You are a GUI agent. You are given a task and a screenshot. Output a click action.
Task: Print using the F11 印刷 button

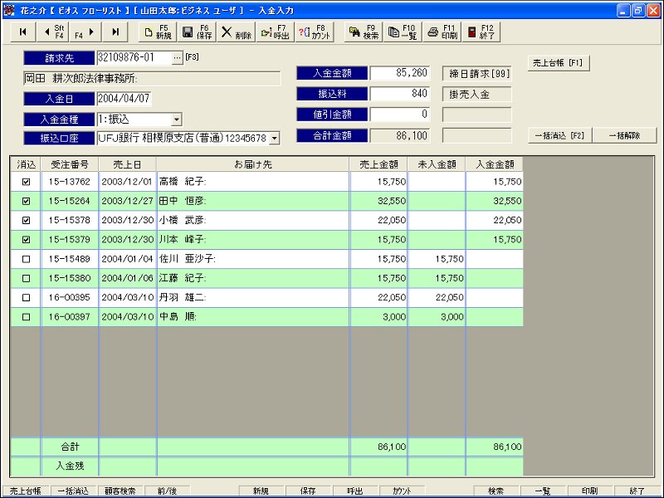click(442, 32)
